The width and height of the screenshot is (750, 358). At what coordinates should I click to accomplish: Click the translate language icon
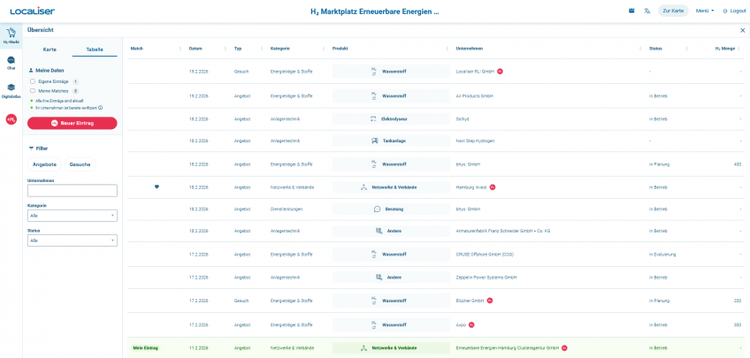647,11
